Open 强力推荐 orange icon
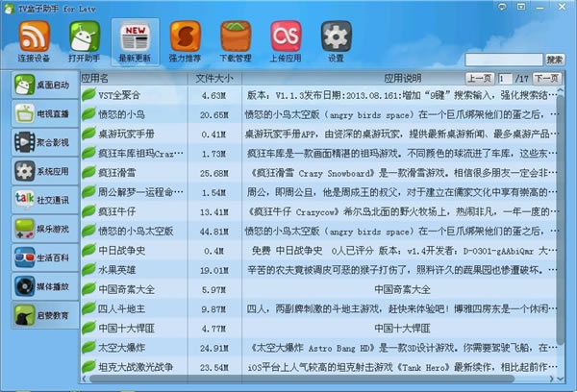This screenshot has height=392, width=577. tap(185, 37)
